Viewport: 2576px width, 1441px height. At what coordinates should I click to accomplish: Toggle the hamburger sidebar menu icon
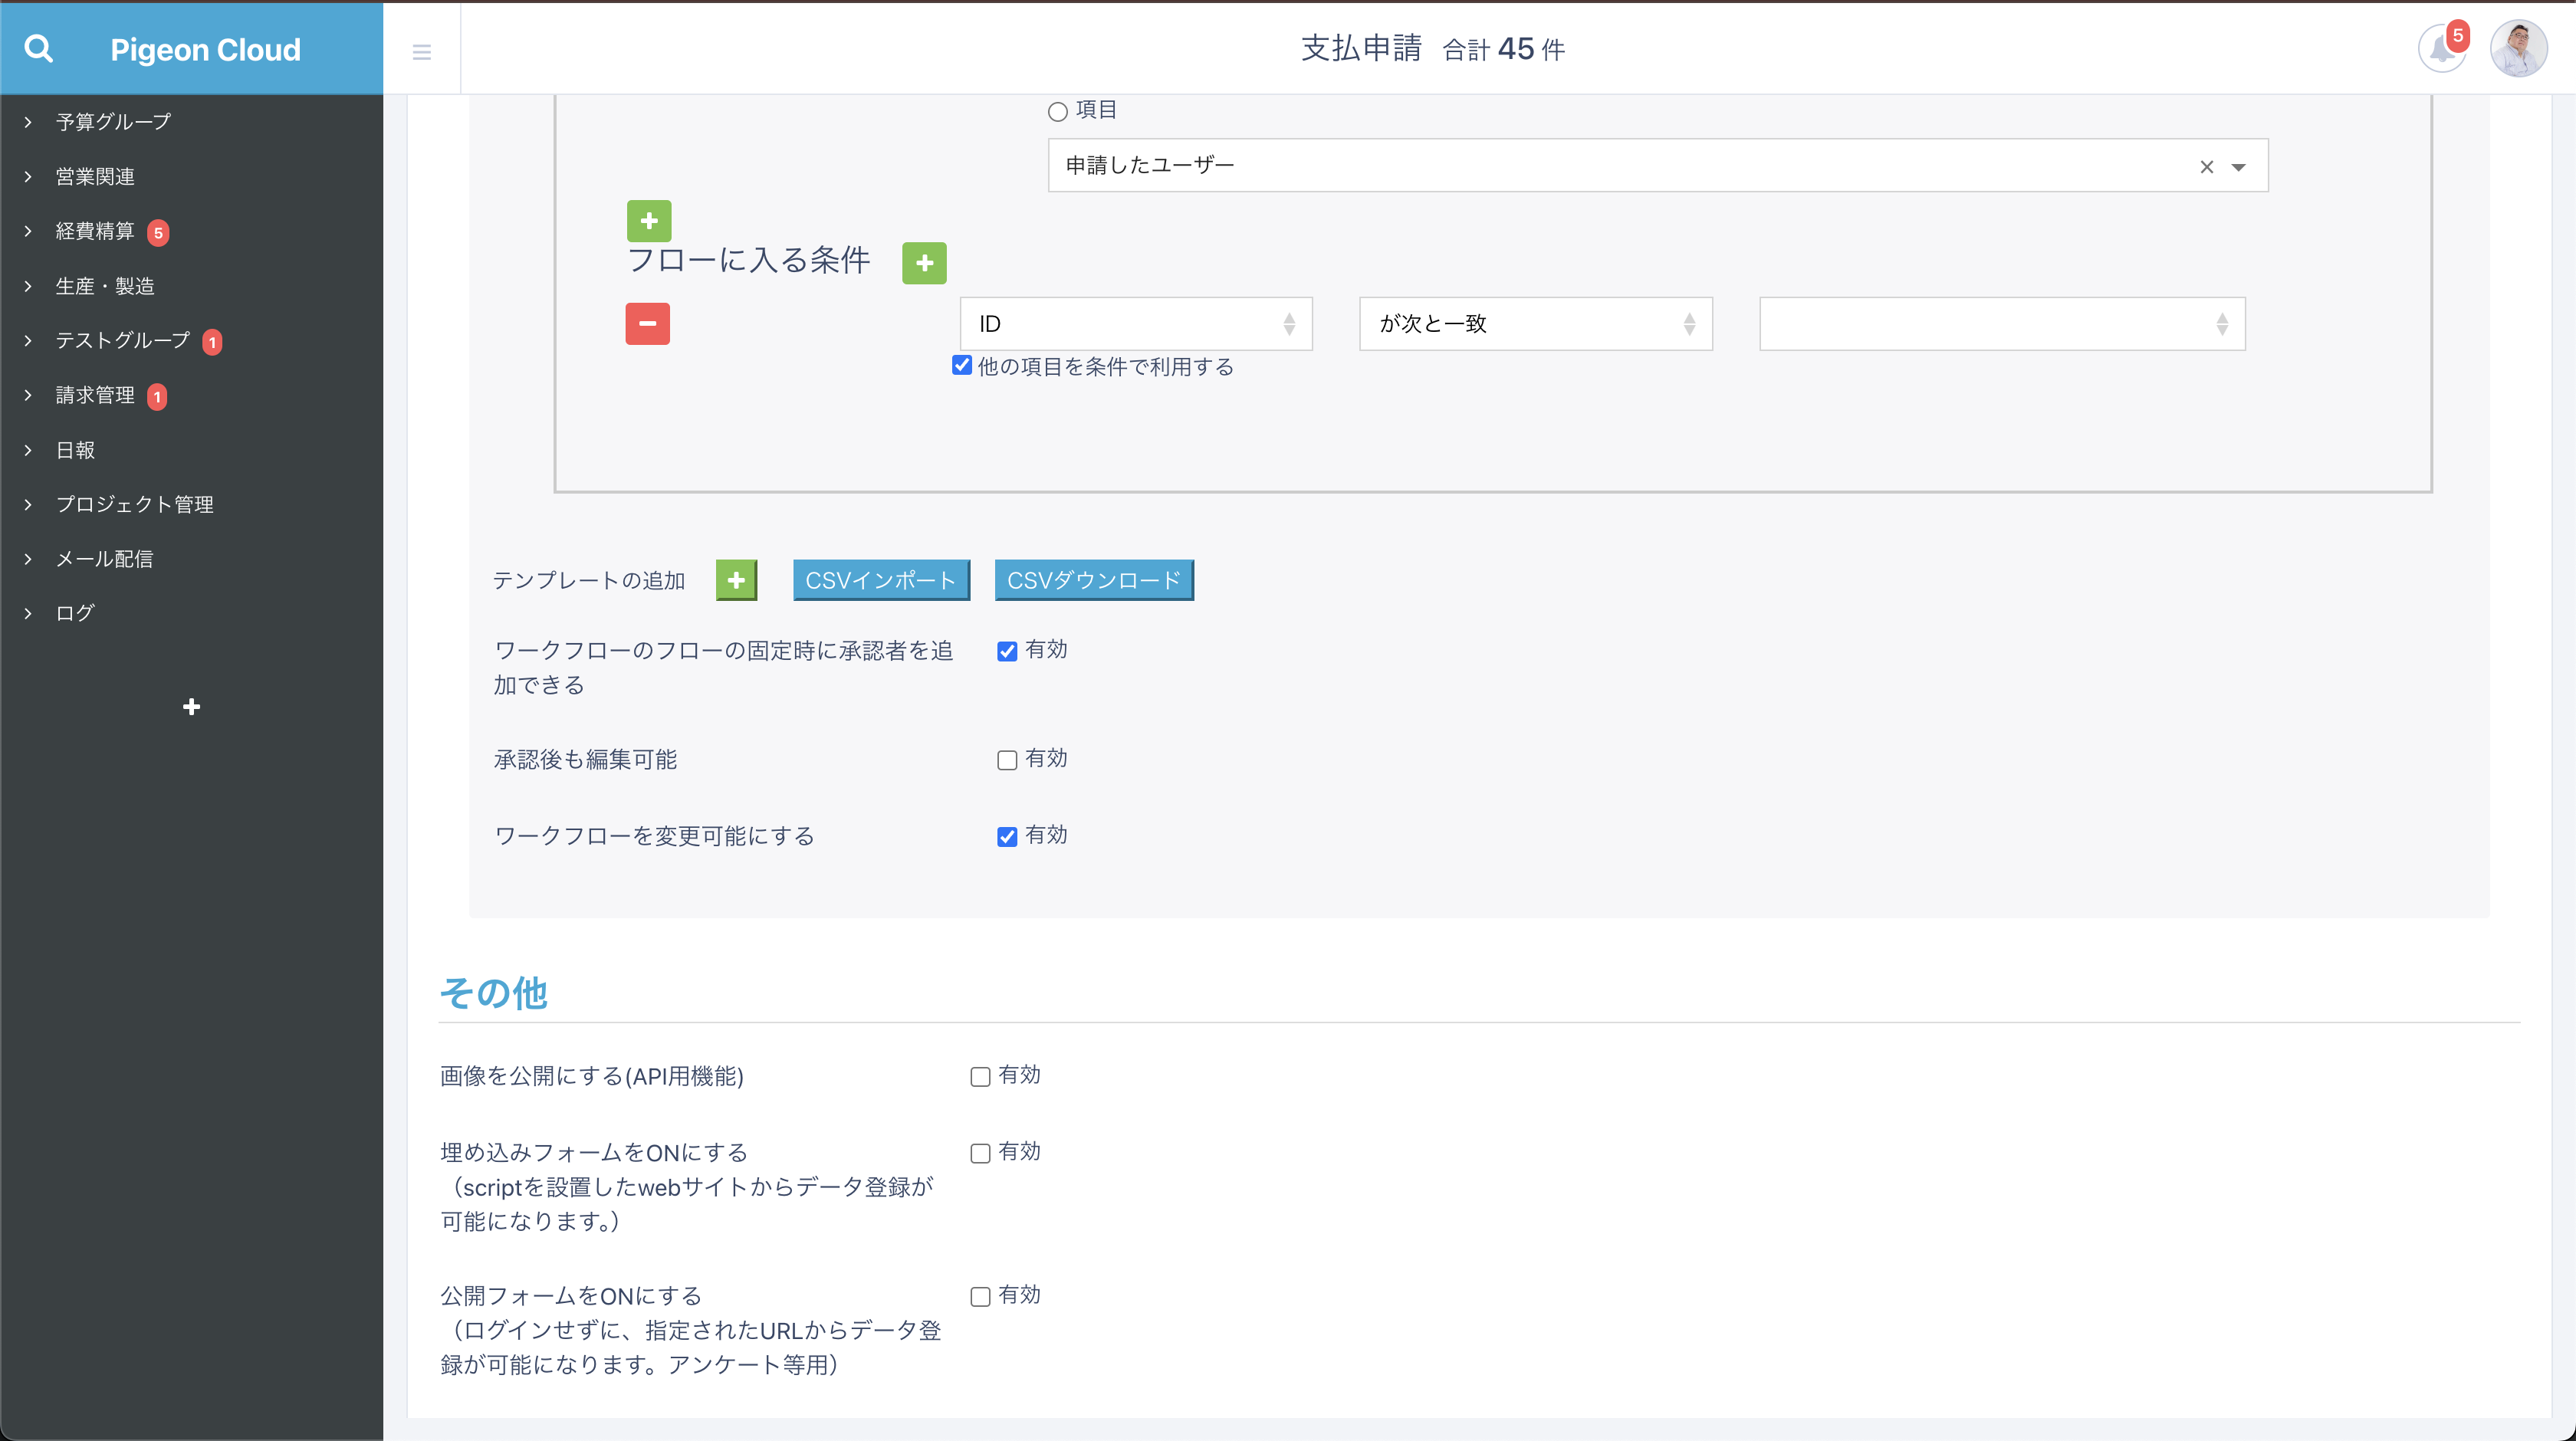click(421, 52)
